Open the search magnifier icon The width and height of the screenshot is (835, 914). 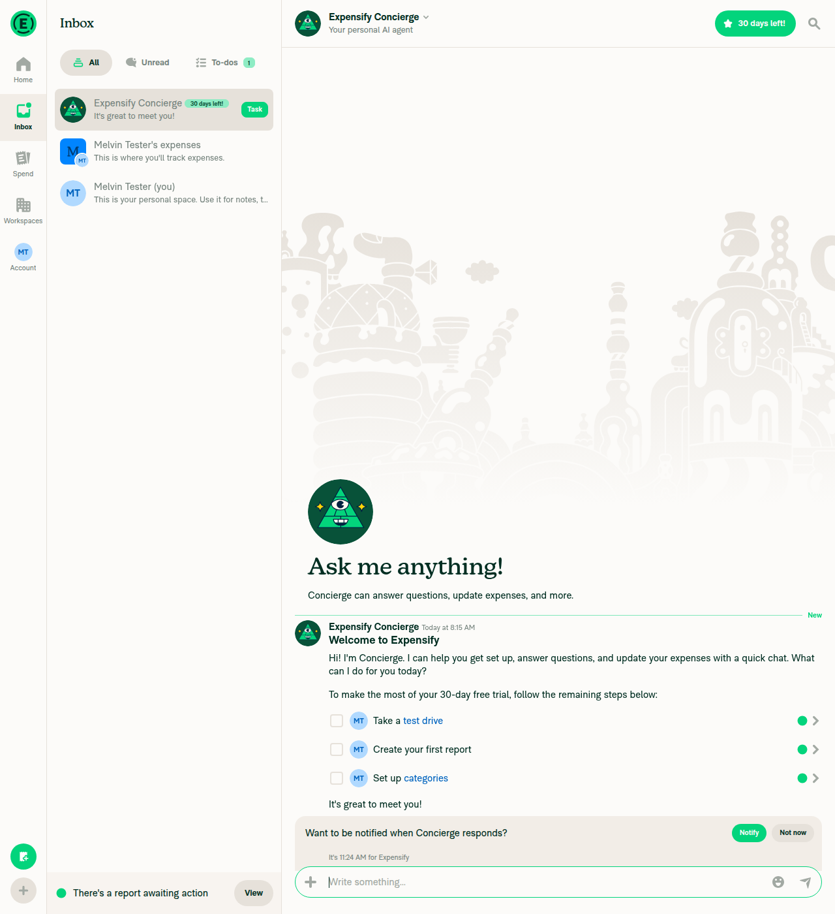click(814, 24)
